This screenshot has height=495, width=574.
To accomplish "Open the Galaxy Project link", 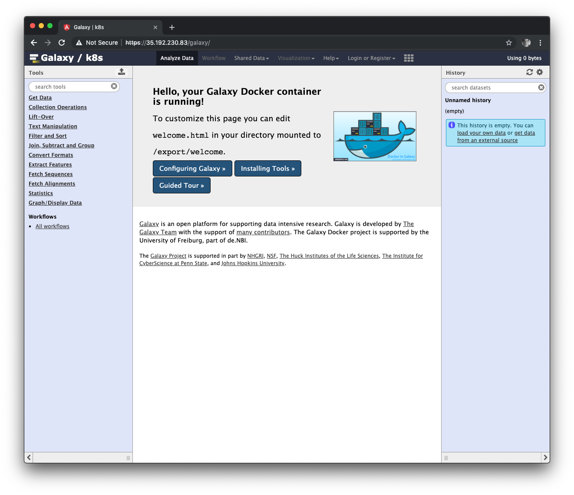I will point(168,256).
